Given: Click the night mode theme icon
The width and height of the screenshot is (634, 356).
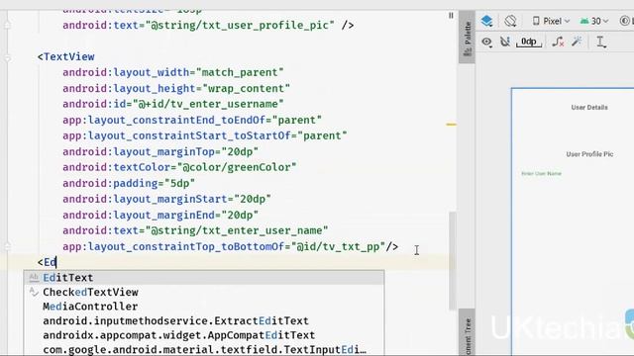Looking at the screenshot, I should [626, 21].
